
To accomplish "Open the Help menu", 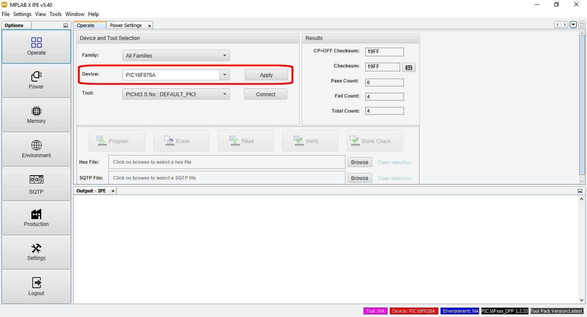I will (93, 14).
